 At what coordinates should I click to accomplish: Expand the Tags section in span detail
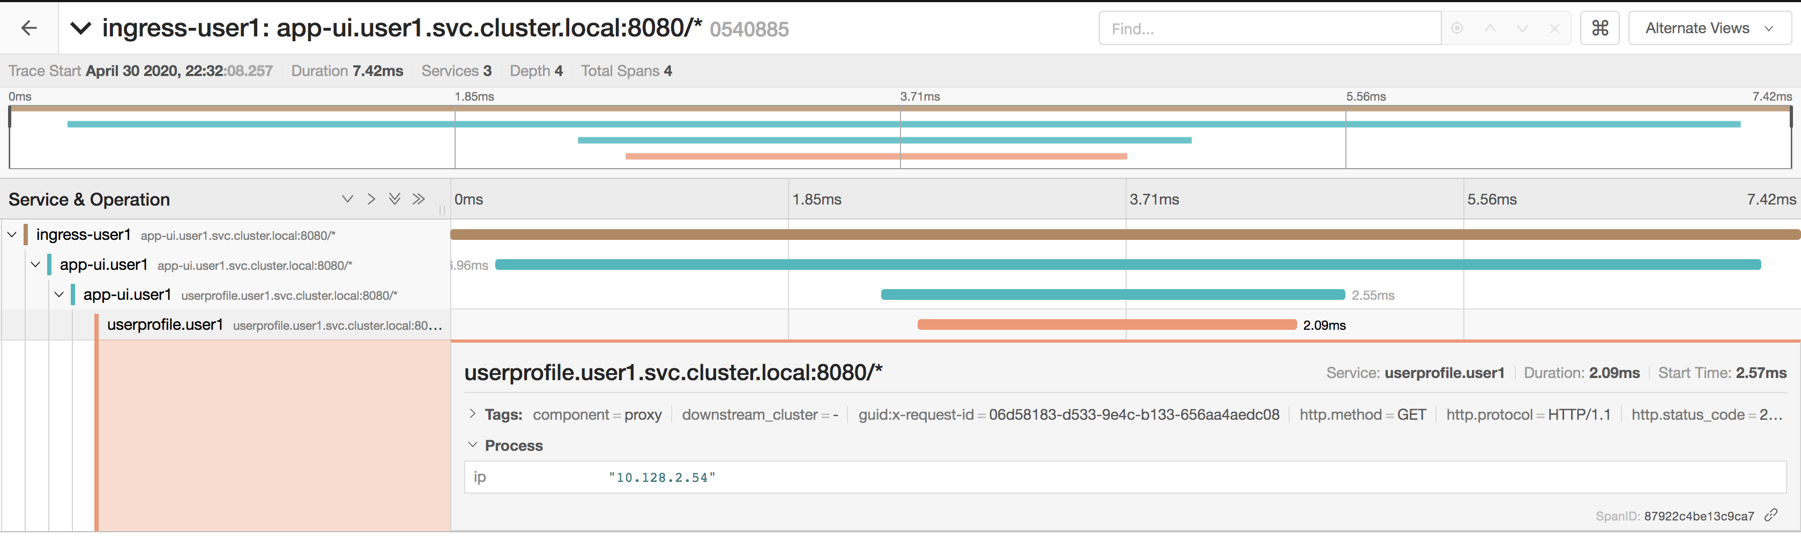pos(473,413)
